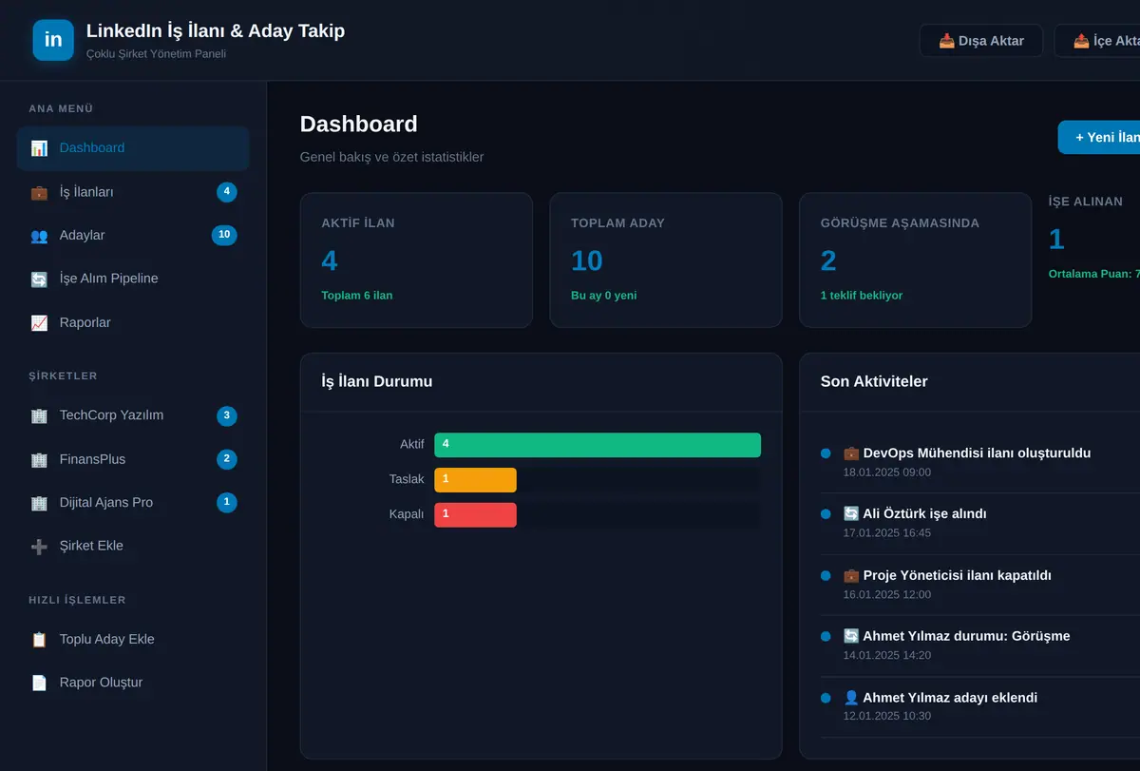Select the FinansPlus company
The height and width of the screenshot is (771, 1140).
click(133, 459)
